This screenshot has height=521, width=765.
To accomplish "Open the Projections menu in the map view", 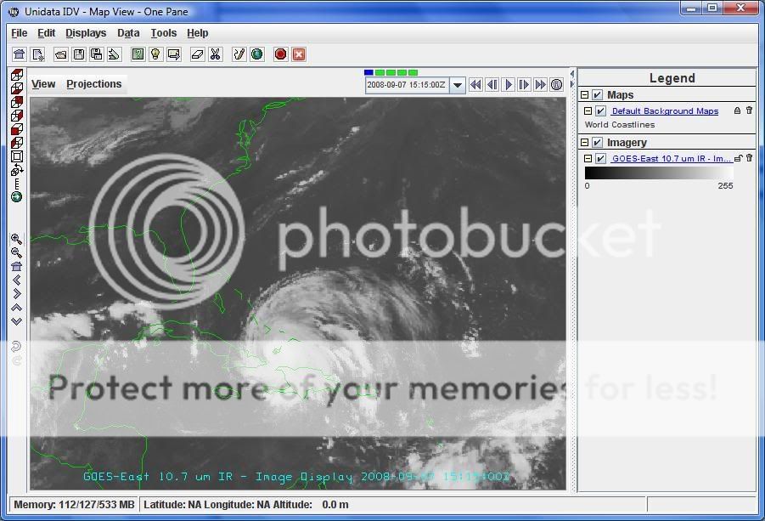I will pyautogui.click(x=94, y=83).
